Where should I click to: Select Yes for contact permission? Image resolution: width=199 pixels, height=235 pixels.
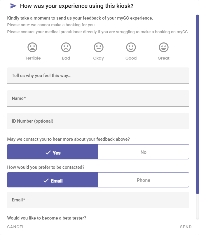point(53,152)
